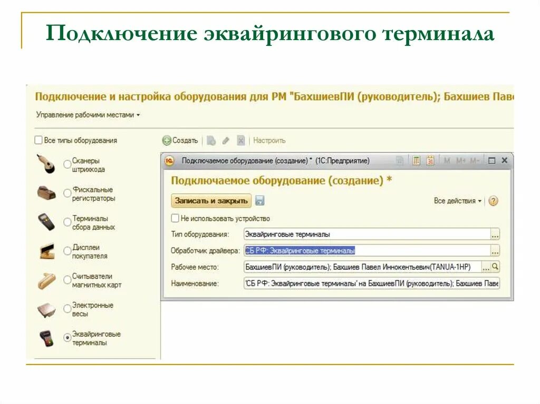Select Эквайринговые терминалы radio button
This screenshot has height=404, width=540.
pos(67,338)
